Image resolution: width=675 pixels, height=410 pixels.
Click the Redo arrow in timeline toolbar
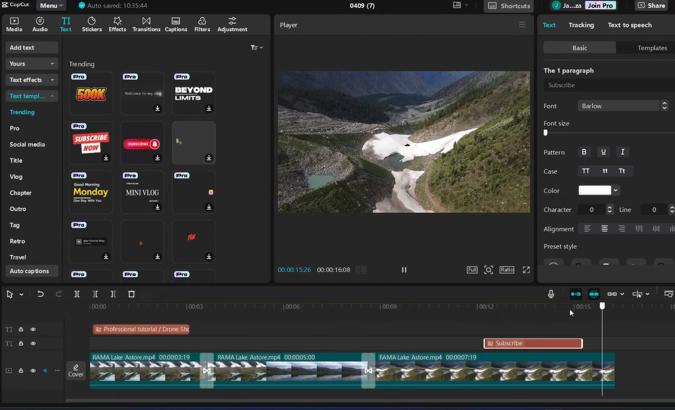tap(58, 294)
